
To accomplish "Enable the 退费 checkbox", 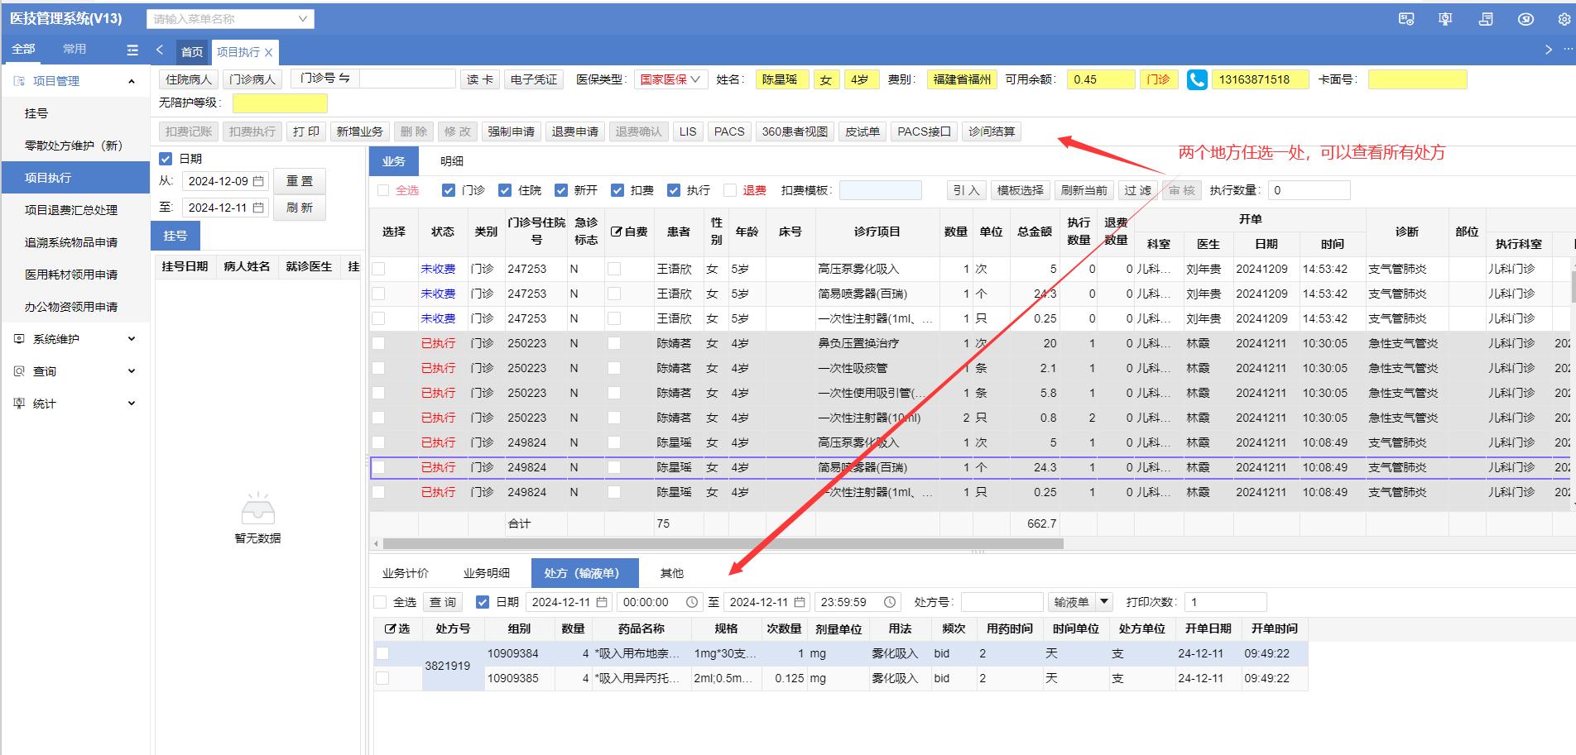I will click(x=730, y=190).
